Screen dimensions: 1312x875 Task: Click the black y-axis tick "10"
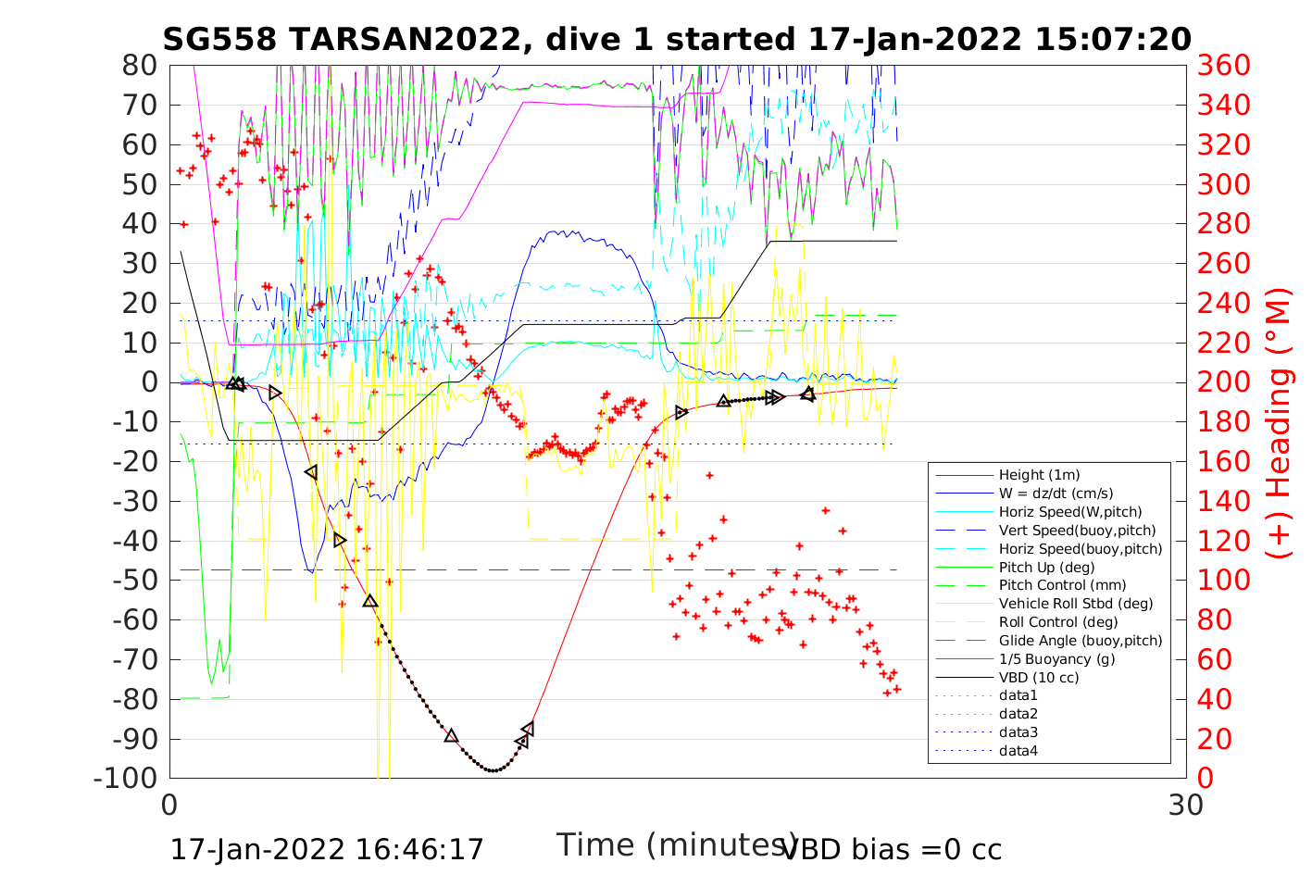pyautogui.click(x=140, y=343)
